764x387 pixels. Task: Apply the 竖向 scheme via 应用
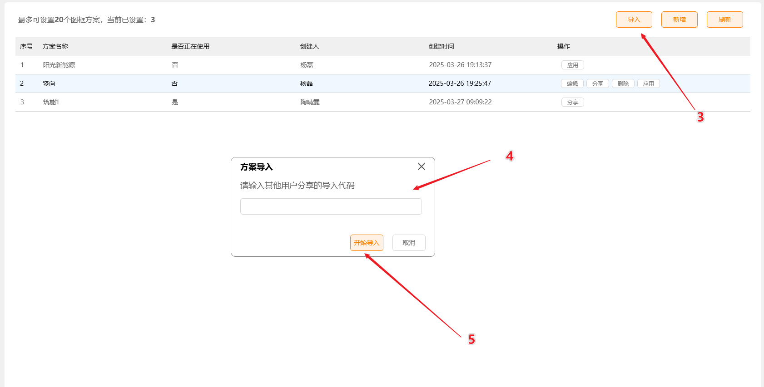coord(648,83)
